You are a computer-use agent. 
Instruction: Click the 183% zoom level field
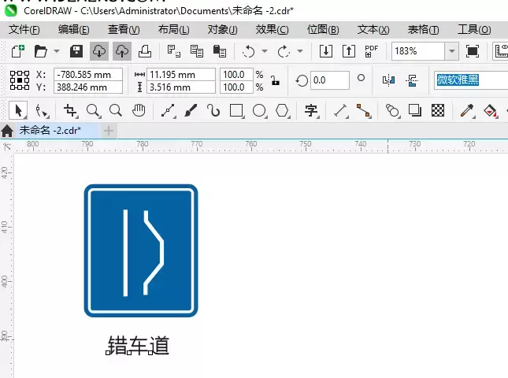tap(418, 51)
